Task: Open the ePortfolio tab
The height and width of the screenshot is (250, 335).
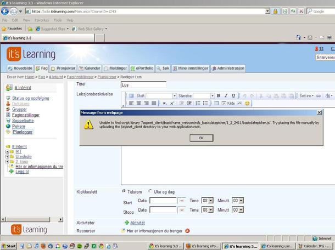Action: pos(142,69)
